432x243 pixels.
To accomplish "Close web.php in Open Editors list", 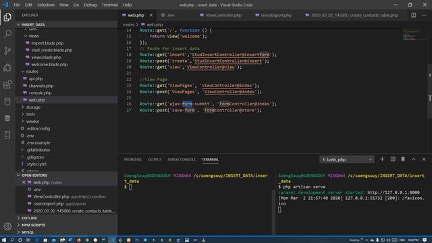I will click(x=24, y=182).
